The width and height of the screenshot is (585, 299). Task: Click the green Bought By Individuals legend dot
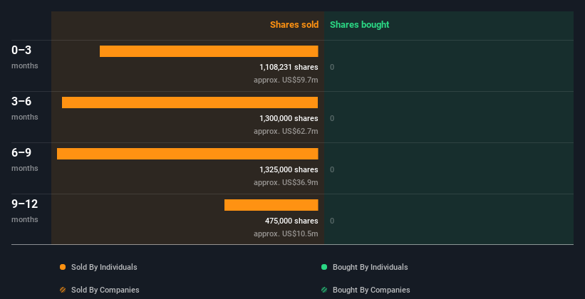click(324, 267)
